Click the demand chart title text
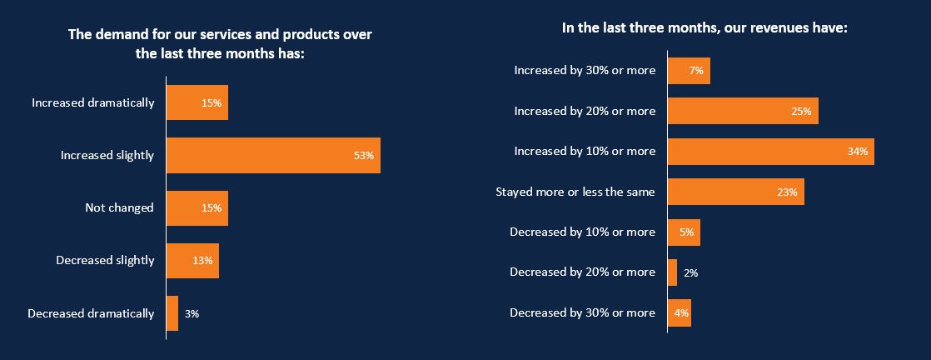This screenshot has height=360, width=931. pos(221,43)
